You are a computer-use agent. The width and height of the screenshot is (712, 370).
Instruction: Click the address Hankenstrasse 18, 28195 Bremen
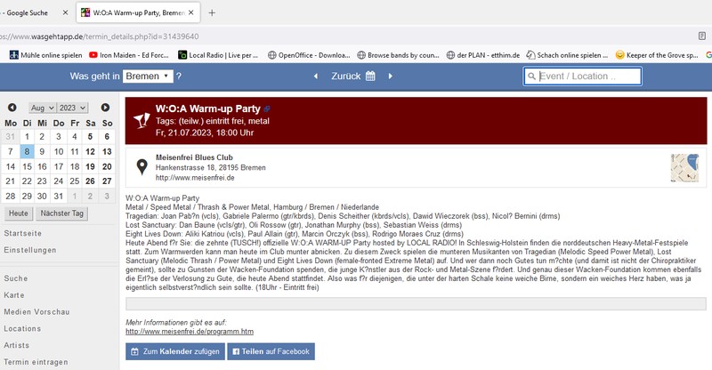211,167
